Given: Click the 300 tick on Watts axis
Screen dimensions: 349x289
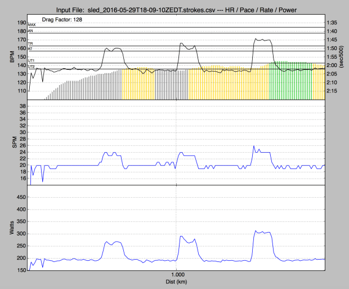Looking at the screenshot, I should click(21, 234).
